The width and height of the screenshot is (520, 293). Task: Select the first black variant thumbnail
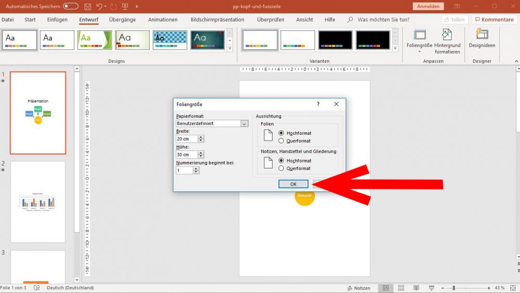click(335, 40)
